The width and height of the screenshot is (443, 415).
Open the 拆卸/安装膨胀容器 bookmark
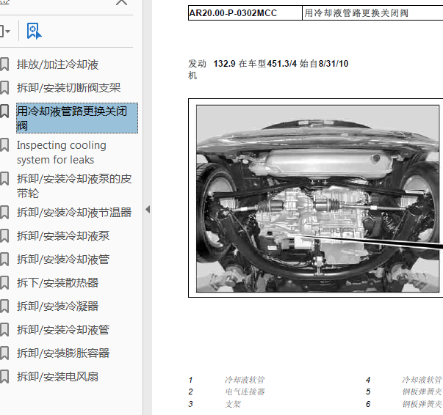click(63, 353)
